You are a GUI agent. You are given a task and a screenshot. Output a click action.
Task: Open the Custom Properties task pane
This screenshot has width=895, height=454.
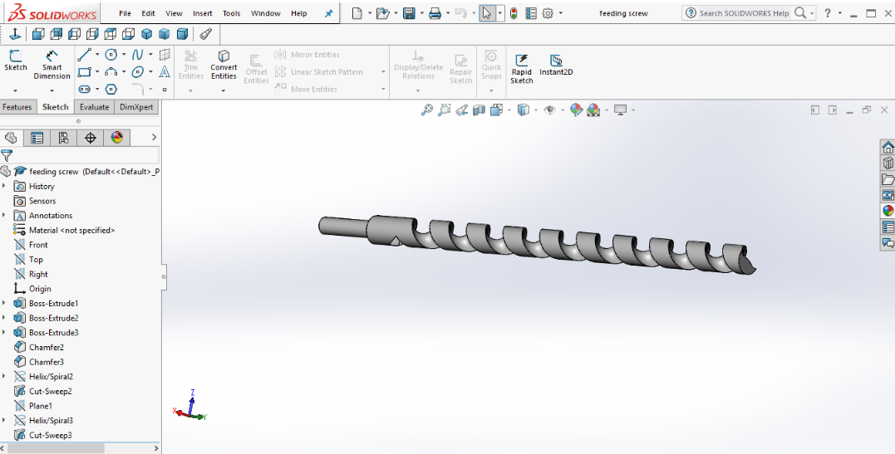coord(888,227)
